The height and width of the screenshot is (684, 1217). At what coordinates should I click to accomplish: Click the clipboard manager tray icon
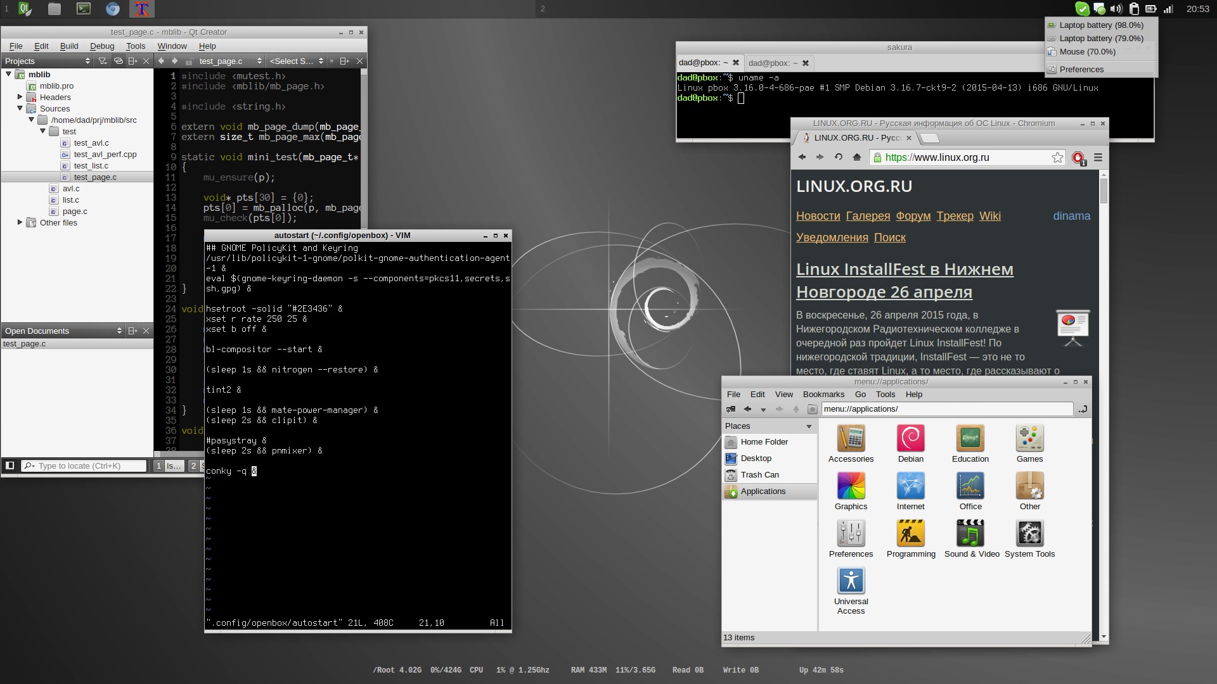coord(1134,9)
